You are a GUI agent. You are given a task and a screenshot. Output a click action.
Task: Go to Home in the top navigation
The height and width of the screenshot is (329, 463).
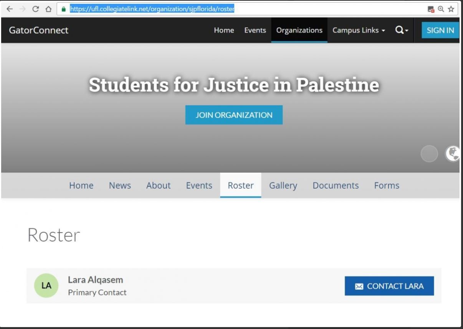coord(224,30)
